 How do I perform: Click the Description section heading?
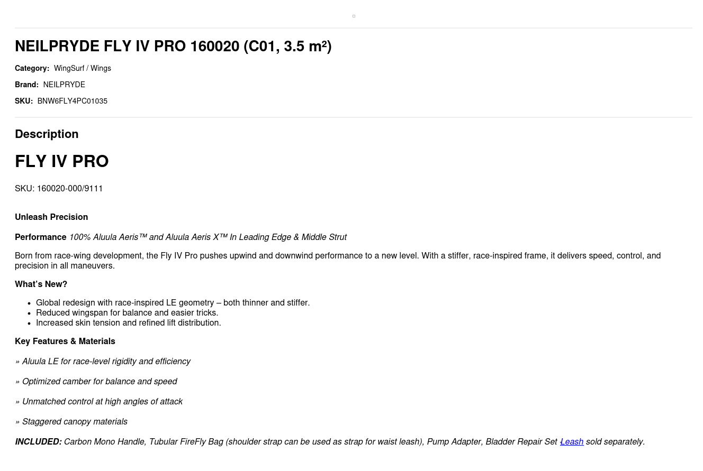coord(47,134)
